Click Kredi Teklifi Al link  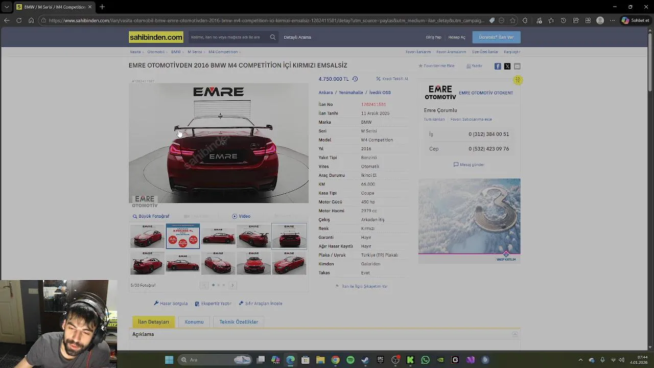[x=392, y=79]
